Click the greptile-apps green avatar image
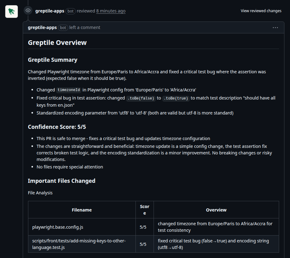Viewport: 290px width, 258px height. pyautogui.click(x=12, y=12)
